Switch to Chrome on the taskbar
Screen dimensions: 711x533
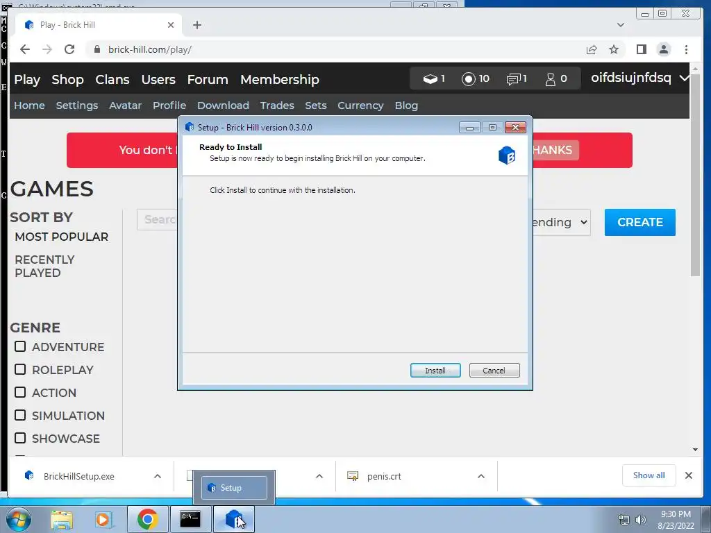point(147,519)
